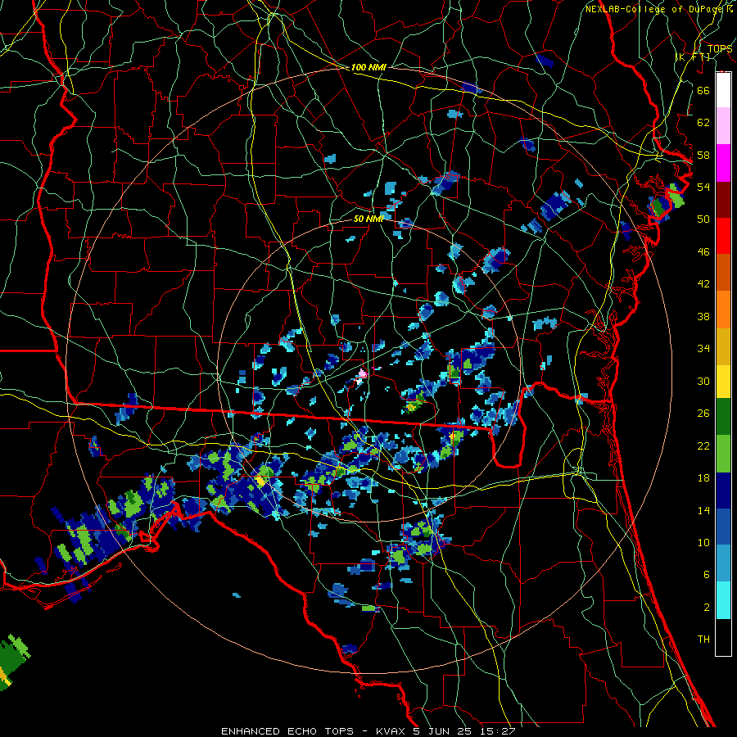
Task: Click the 62 legend value
Action: [x=703, y=123]
